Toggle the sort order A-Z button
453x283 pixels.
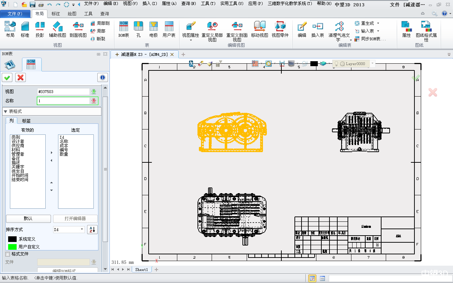(x=92, y=230)
